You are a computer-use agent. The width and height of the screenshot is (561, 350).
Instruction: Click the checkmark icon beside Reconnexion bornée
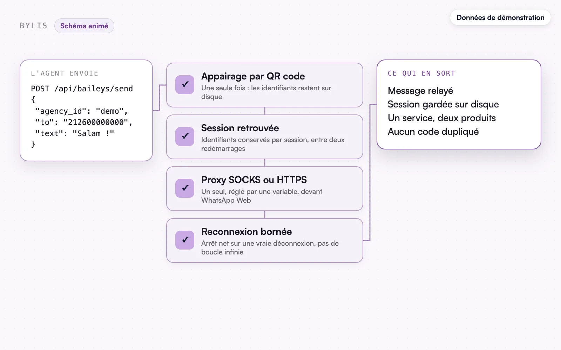pyautogui.click(x=185, y=240)
